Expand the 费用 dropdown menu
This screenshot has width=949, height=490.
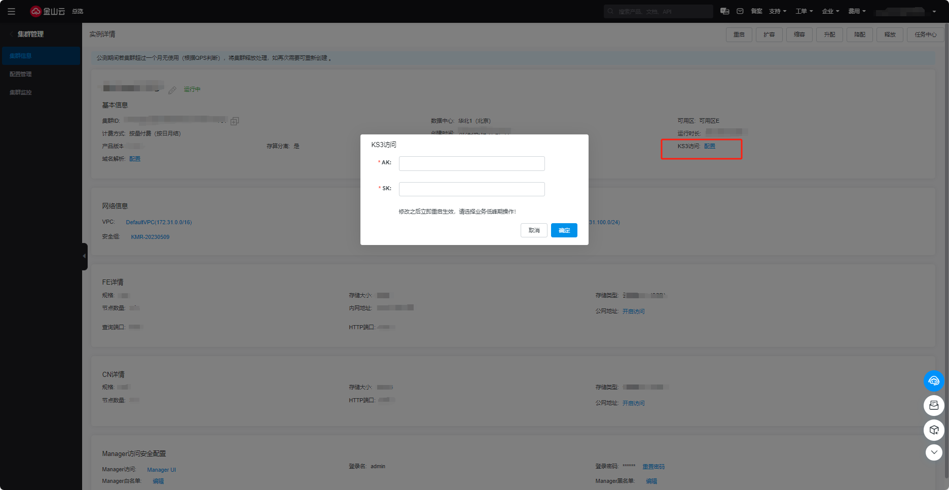point(857,11)
